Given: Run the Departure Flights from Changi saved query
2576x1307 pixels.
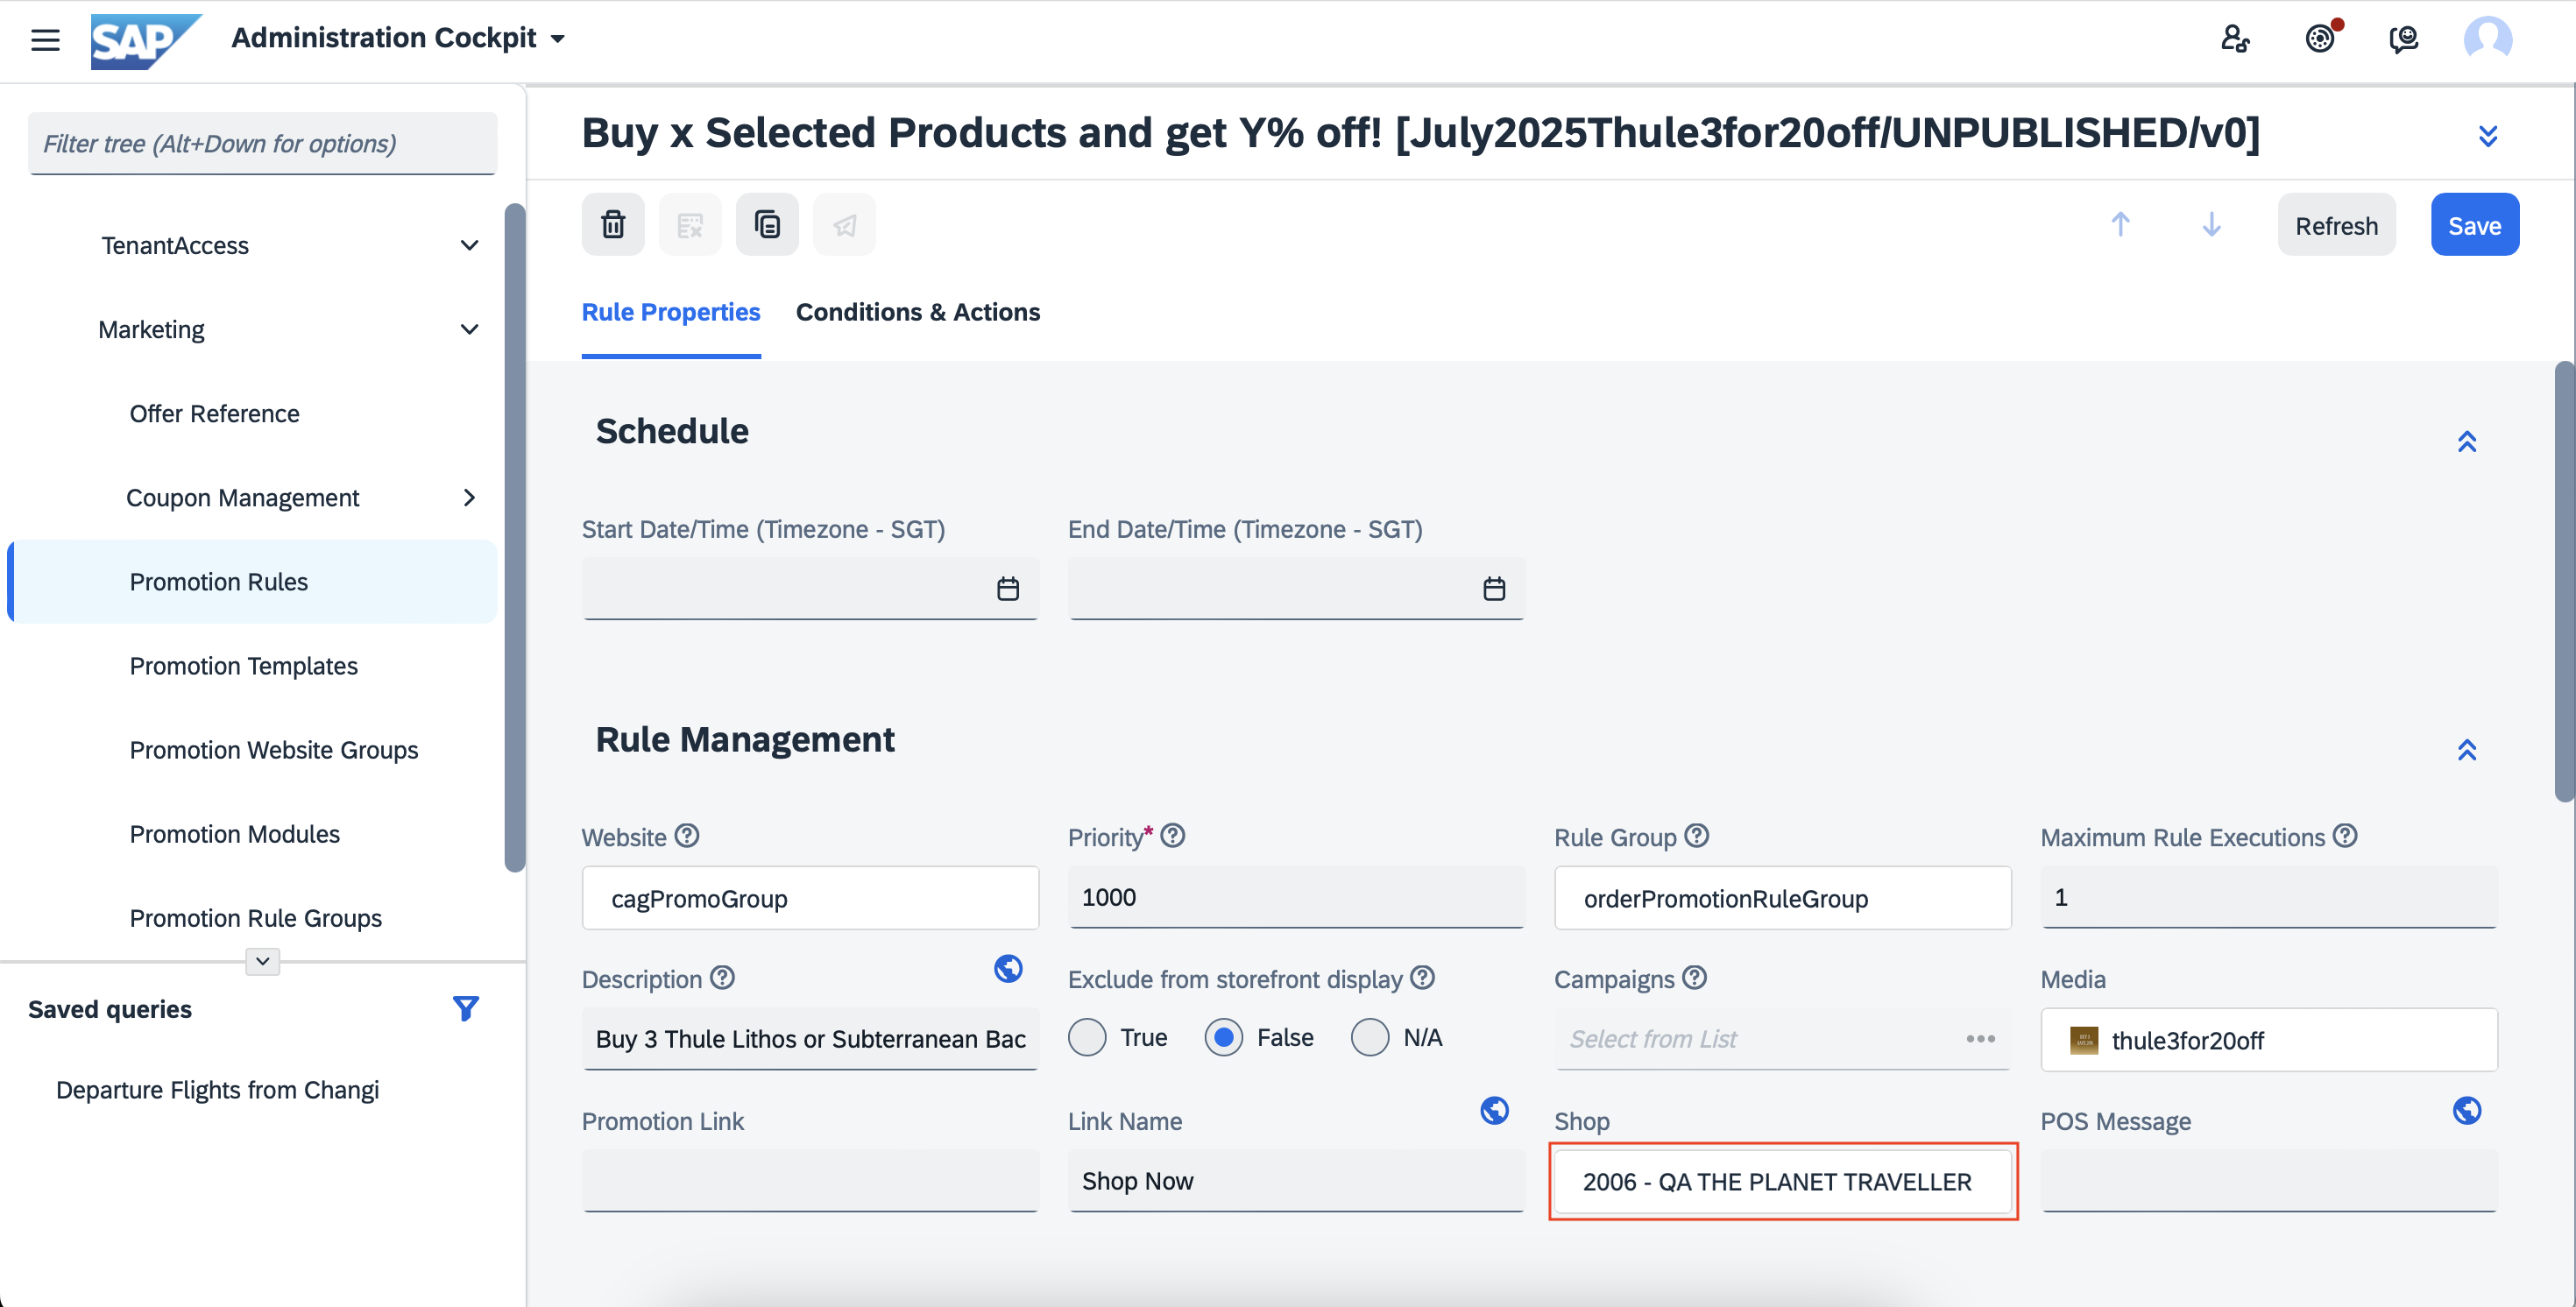Looking at the screenshot, I should tap(217, 1089).
